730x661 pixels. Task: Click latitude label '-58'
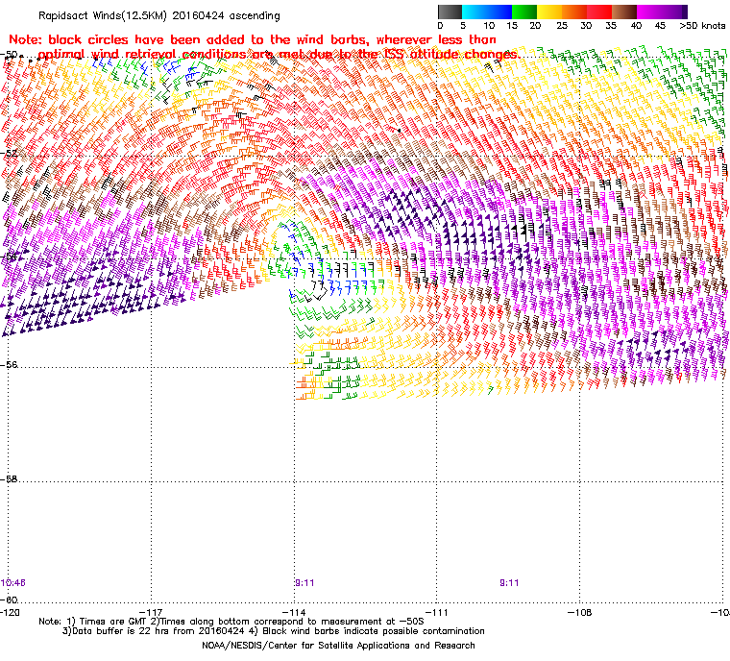10,478
